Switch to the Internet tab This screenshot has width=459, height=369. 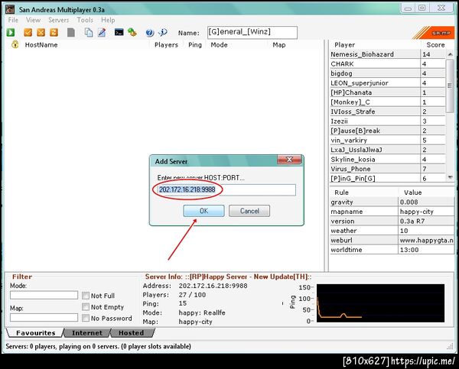pyautogui.click(x=87, y=333)
